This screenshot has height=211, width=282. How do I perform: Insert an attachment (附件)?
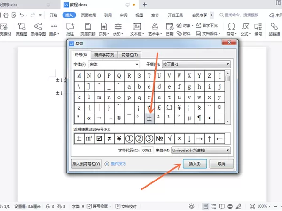click(x=183, y=34)
